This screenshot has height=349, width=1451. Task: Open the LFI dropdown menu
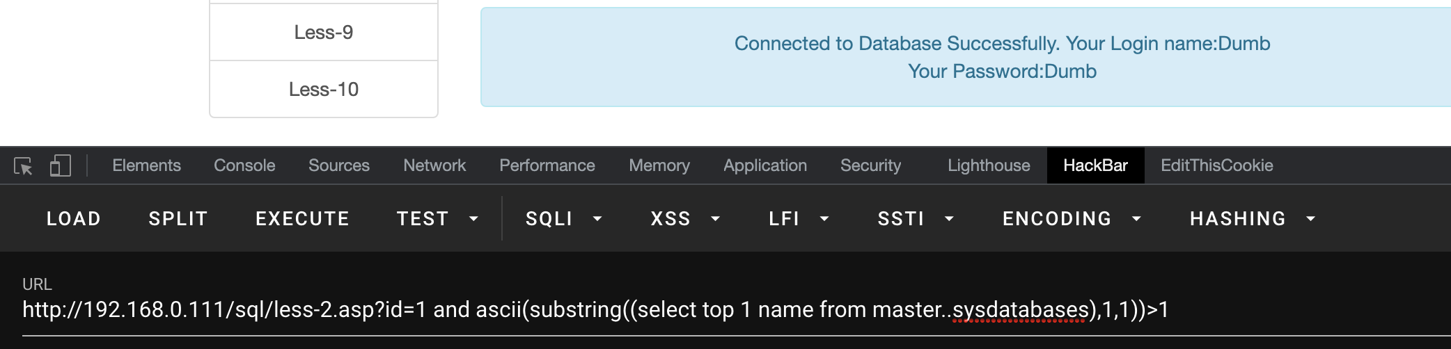[798, 219]
